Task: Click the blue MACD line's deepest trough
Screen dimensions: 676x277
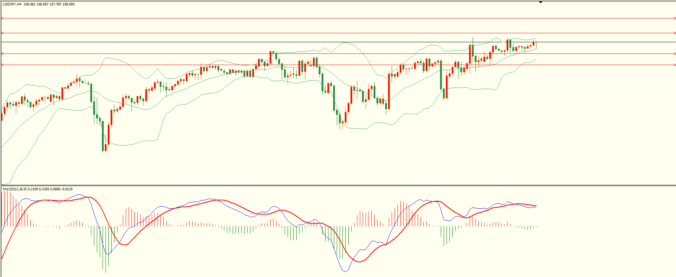Action: (x=345, y=271)
